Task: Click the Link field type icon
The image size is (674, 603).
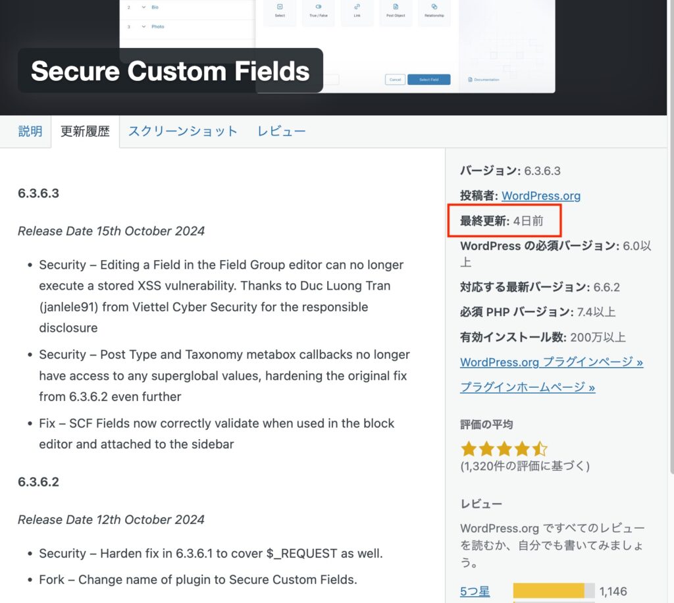Action: click(x=357, y=7)
